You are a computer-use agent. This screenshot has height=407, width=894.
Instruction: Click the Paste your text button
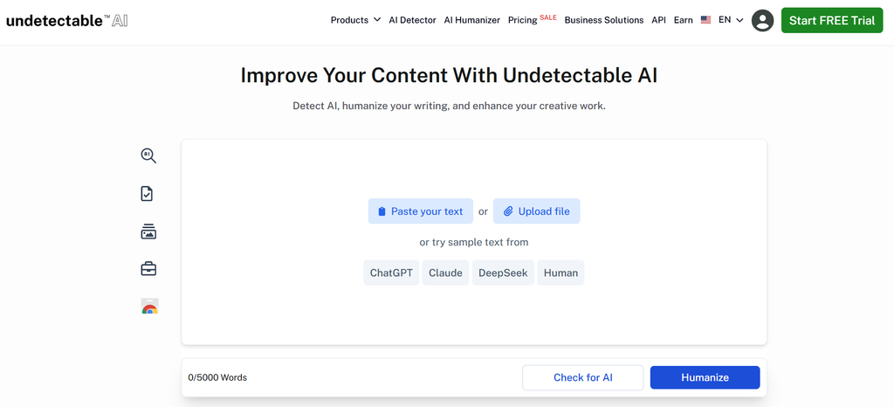(421, 210)
